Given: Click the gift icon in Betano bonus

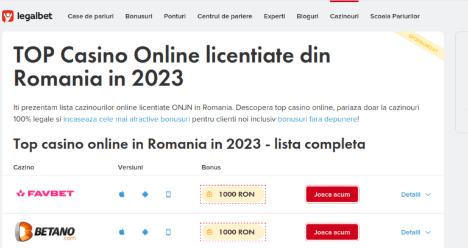Looking at the screenshot, I should point(210,232).
